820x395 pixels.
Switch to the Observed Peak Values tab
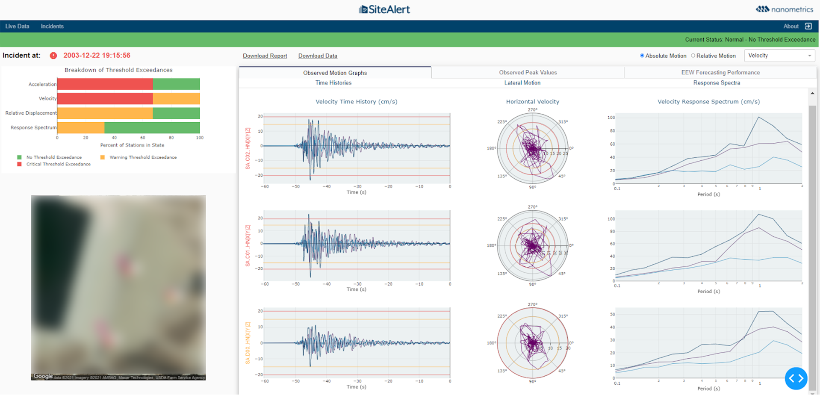528,72
